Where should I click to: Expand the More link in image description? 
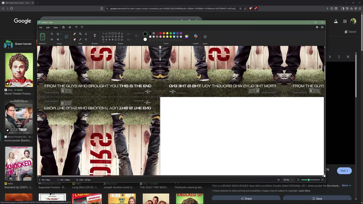pyautogui.click(x=346, y=186)
